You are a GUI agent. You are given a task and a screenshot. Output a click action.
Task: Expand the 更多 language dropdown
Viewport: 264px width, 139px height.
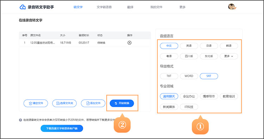tap(229, 56)
